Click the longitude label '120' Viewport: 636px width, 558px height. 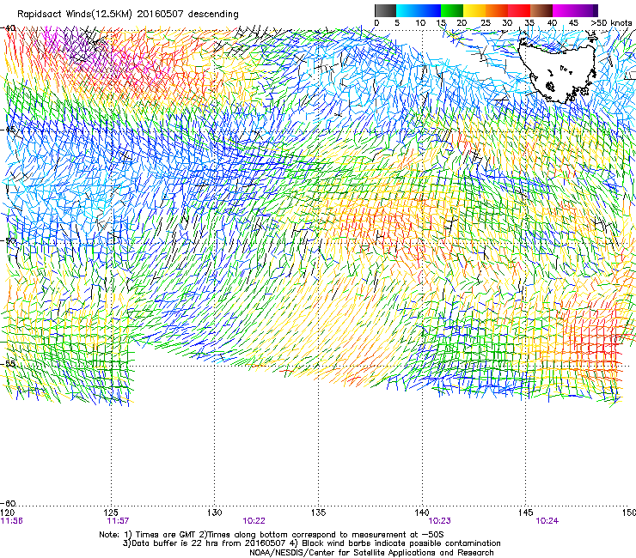[x=8, y=513]
